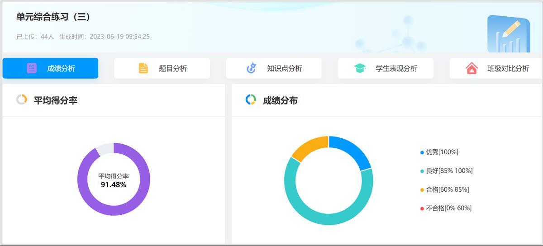The image size is (543, 246).
Task: Click the 91.48% value in the donut center
Action: (114, 184)
